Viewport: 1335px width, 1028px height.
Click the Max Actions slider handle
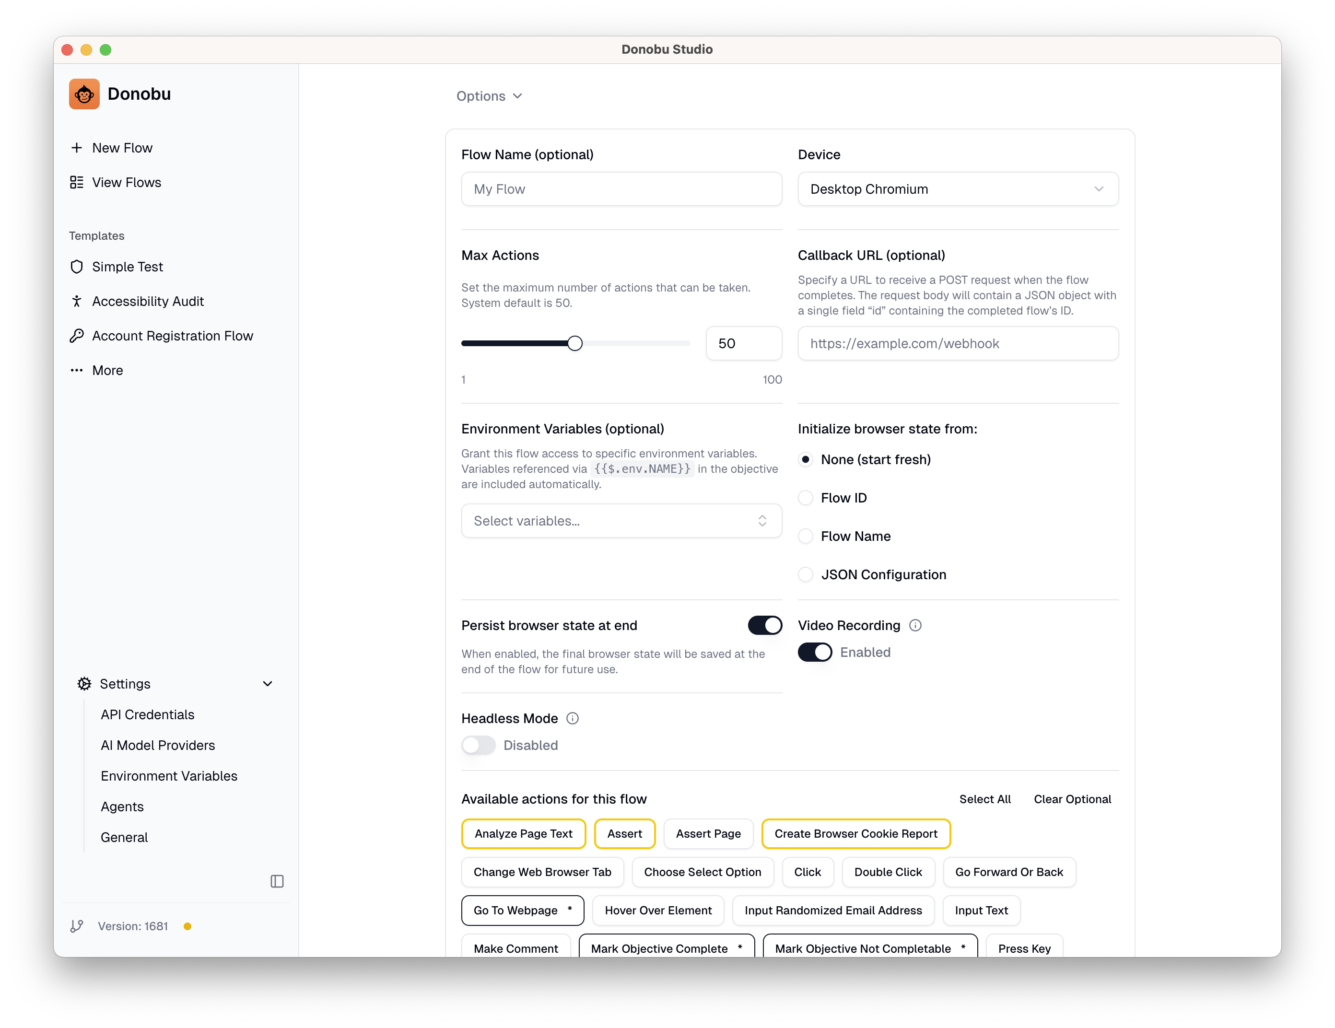tap(574, 343)
